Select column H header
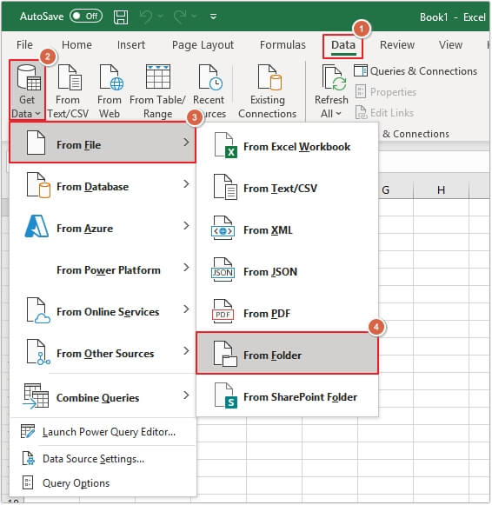The image size is (492, 505). click(441, 189)
